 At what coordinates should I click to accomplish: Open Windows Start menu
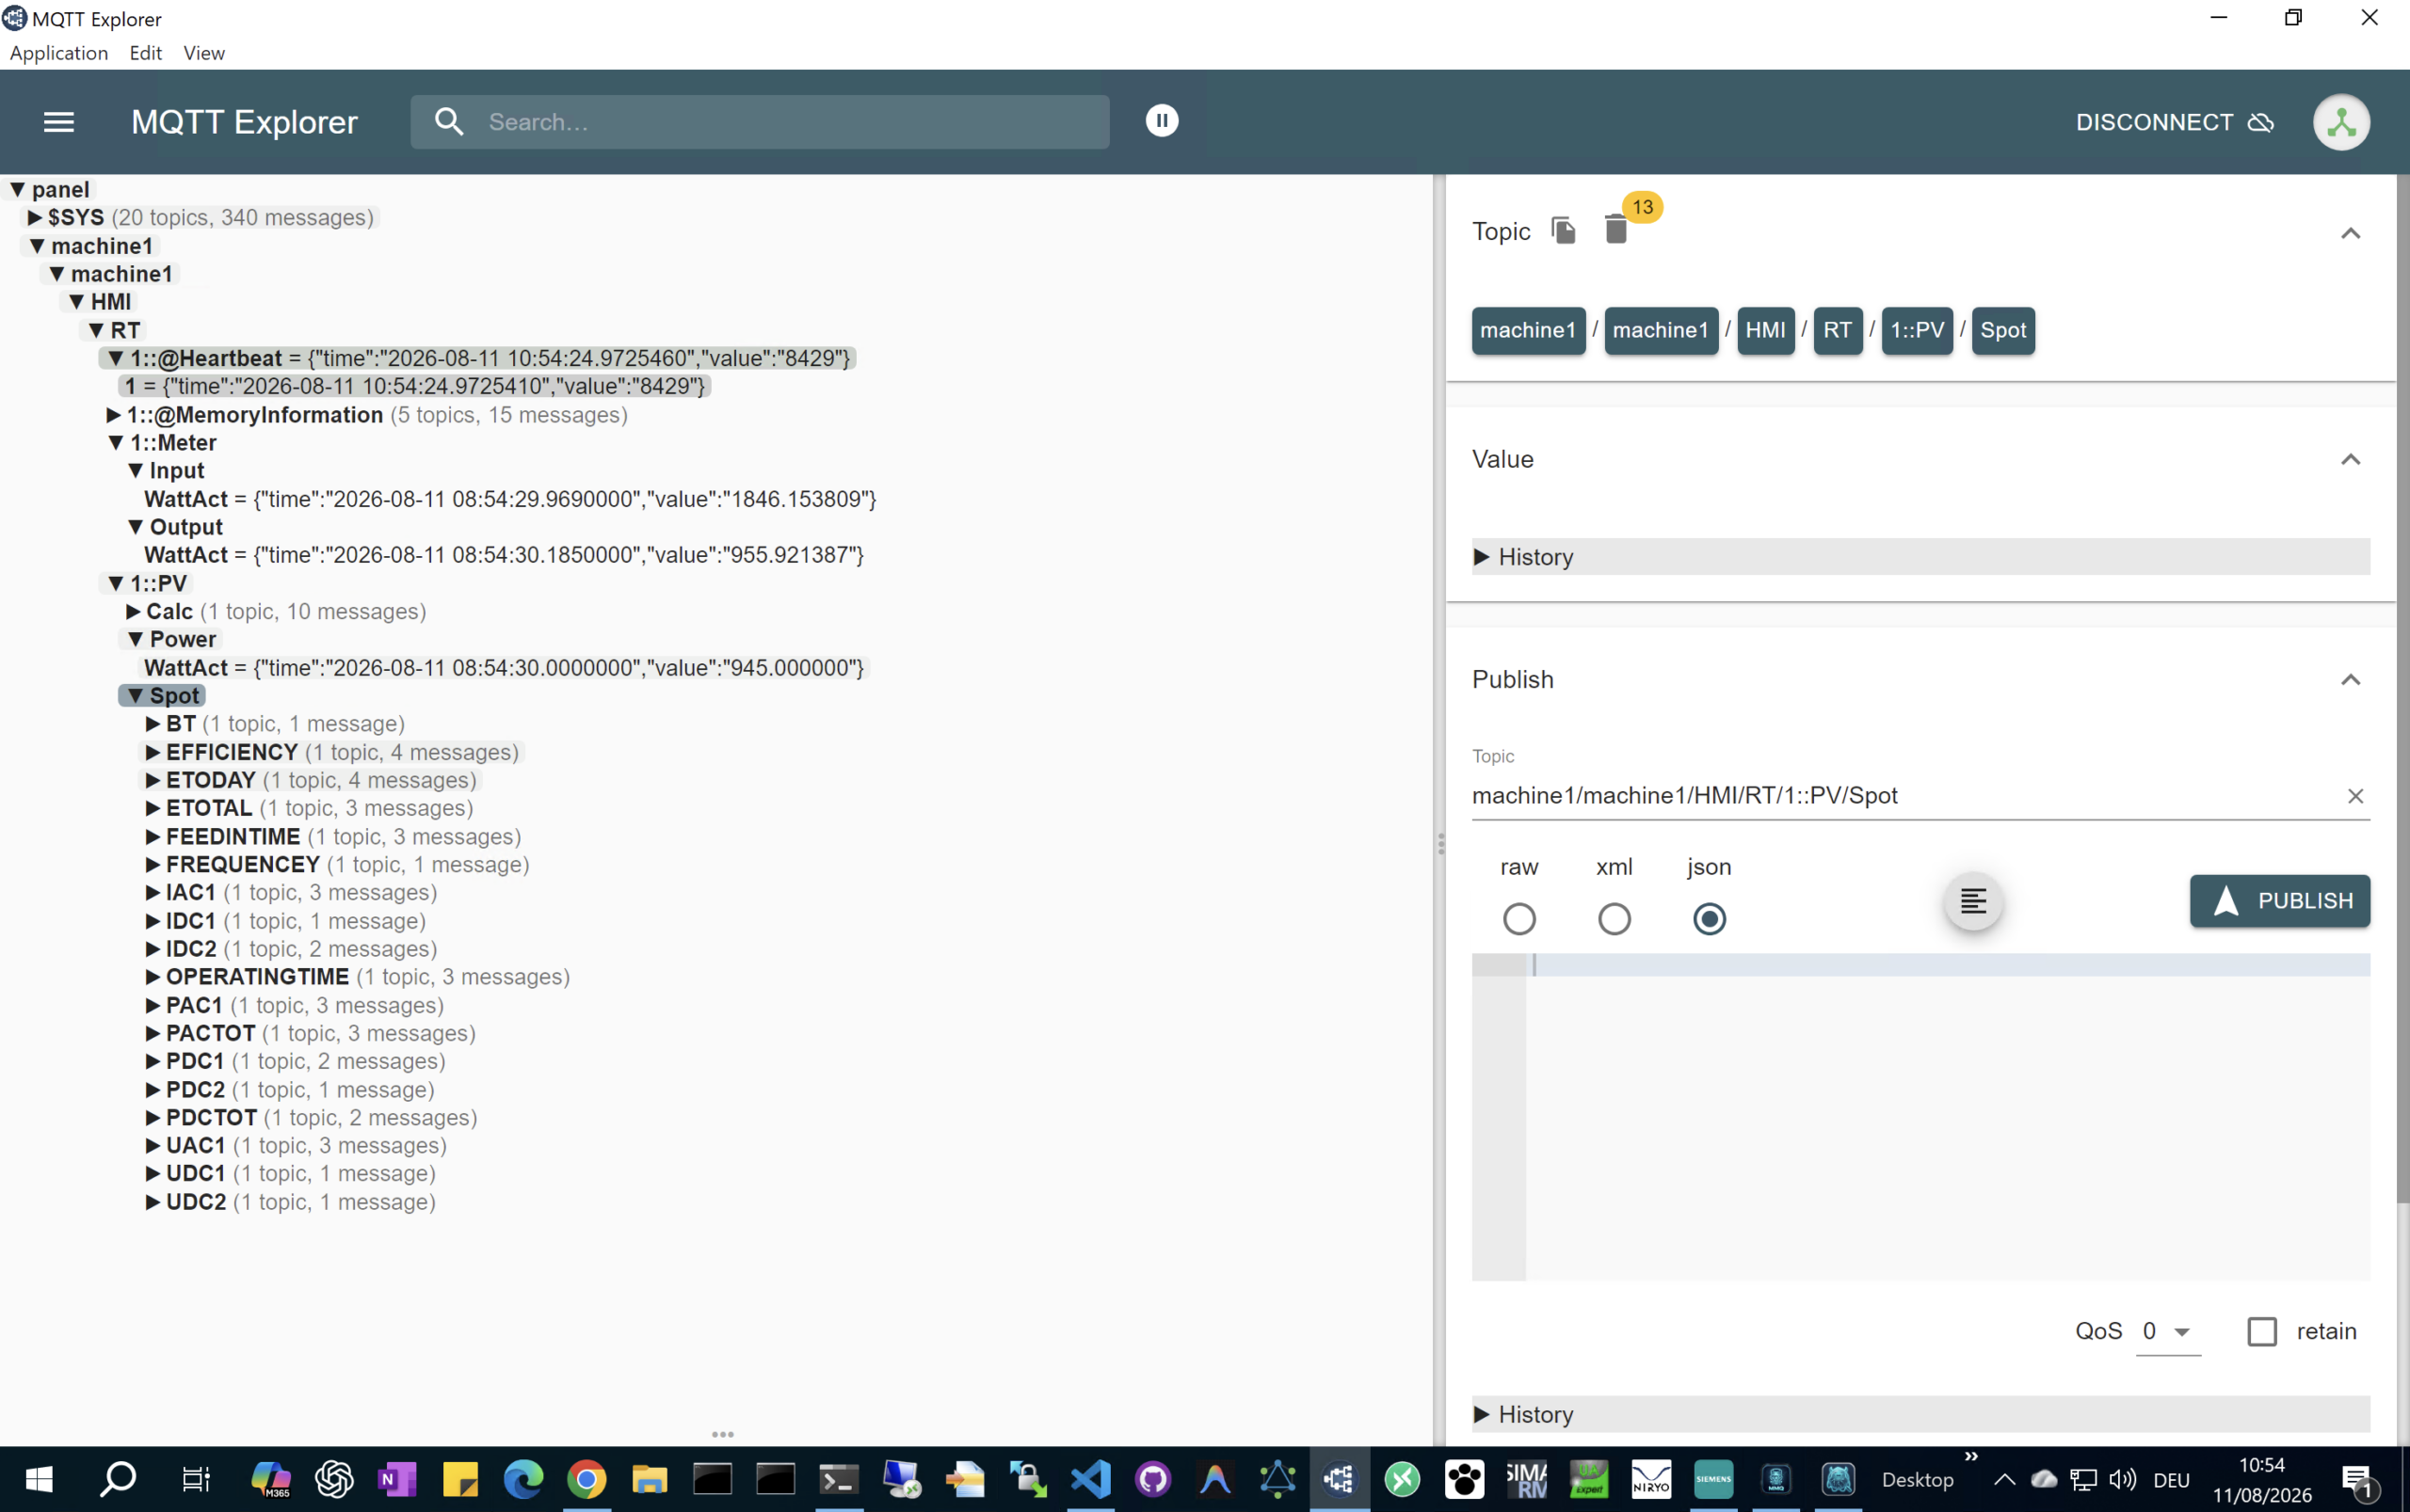39,1479
